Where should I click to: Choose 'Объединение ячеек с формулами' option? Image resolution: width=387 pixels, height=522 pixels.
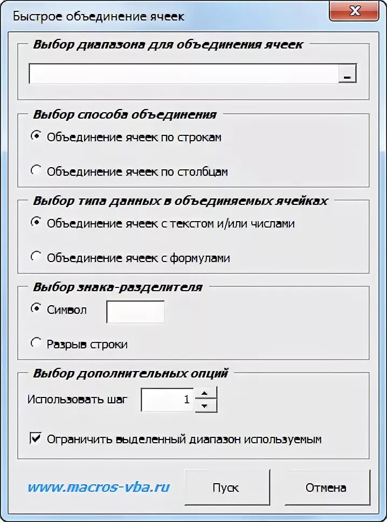click(37, 257)
